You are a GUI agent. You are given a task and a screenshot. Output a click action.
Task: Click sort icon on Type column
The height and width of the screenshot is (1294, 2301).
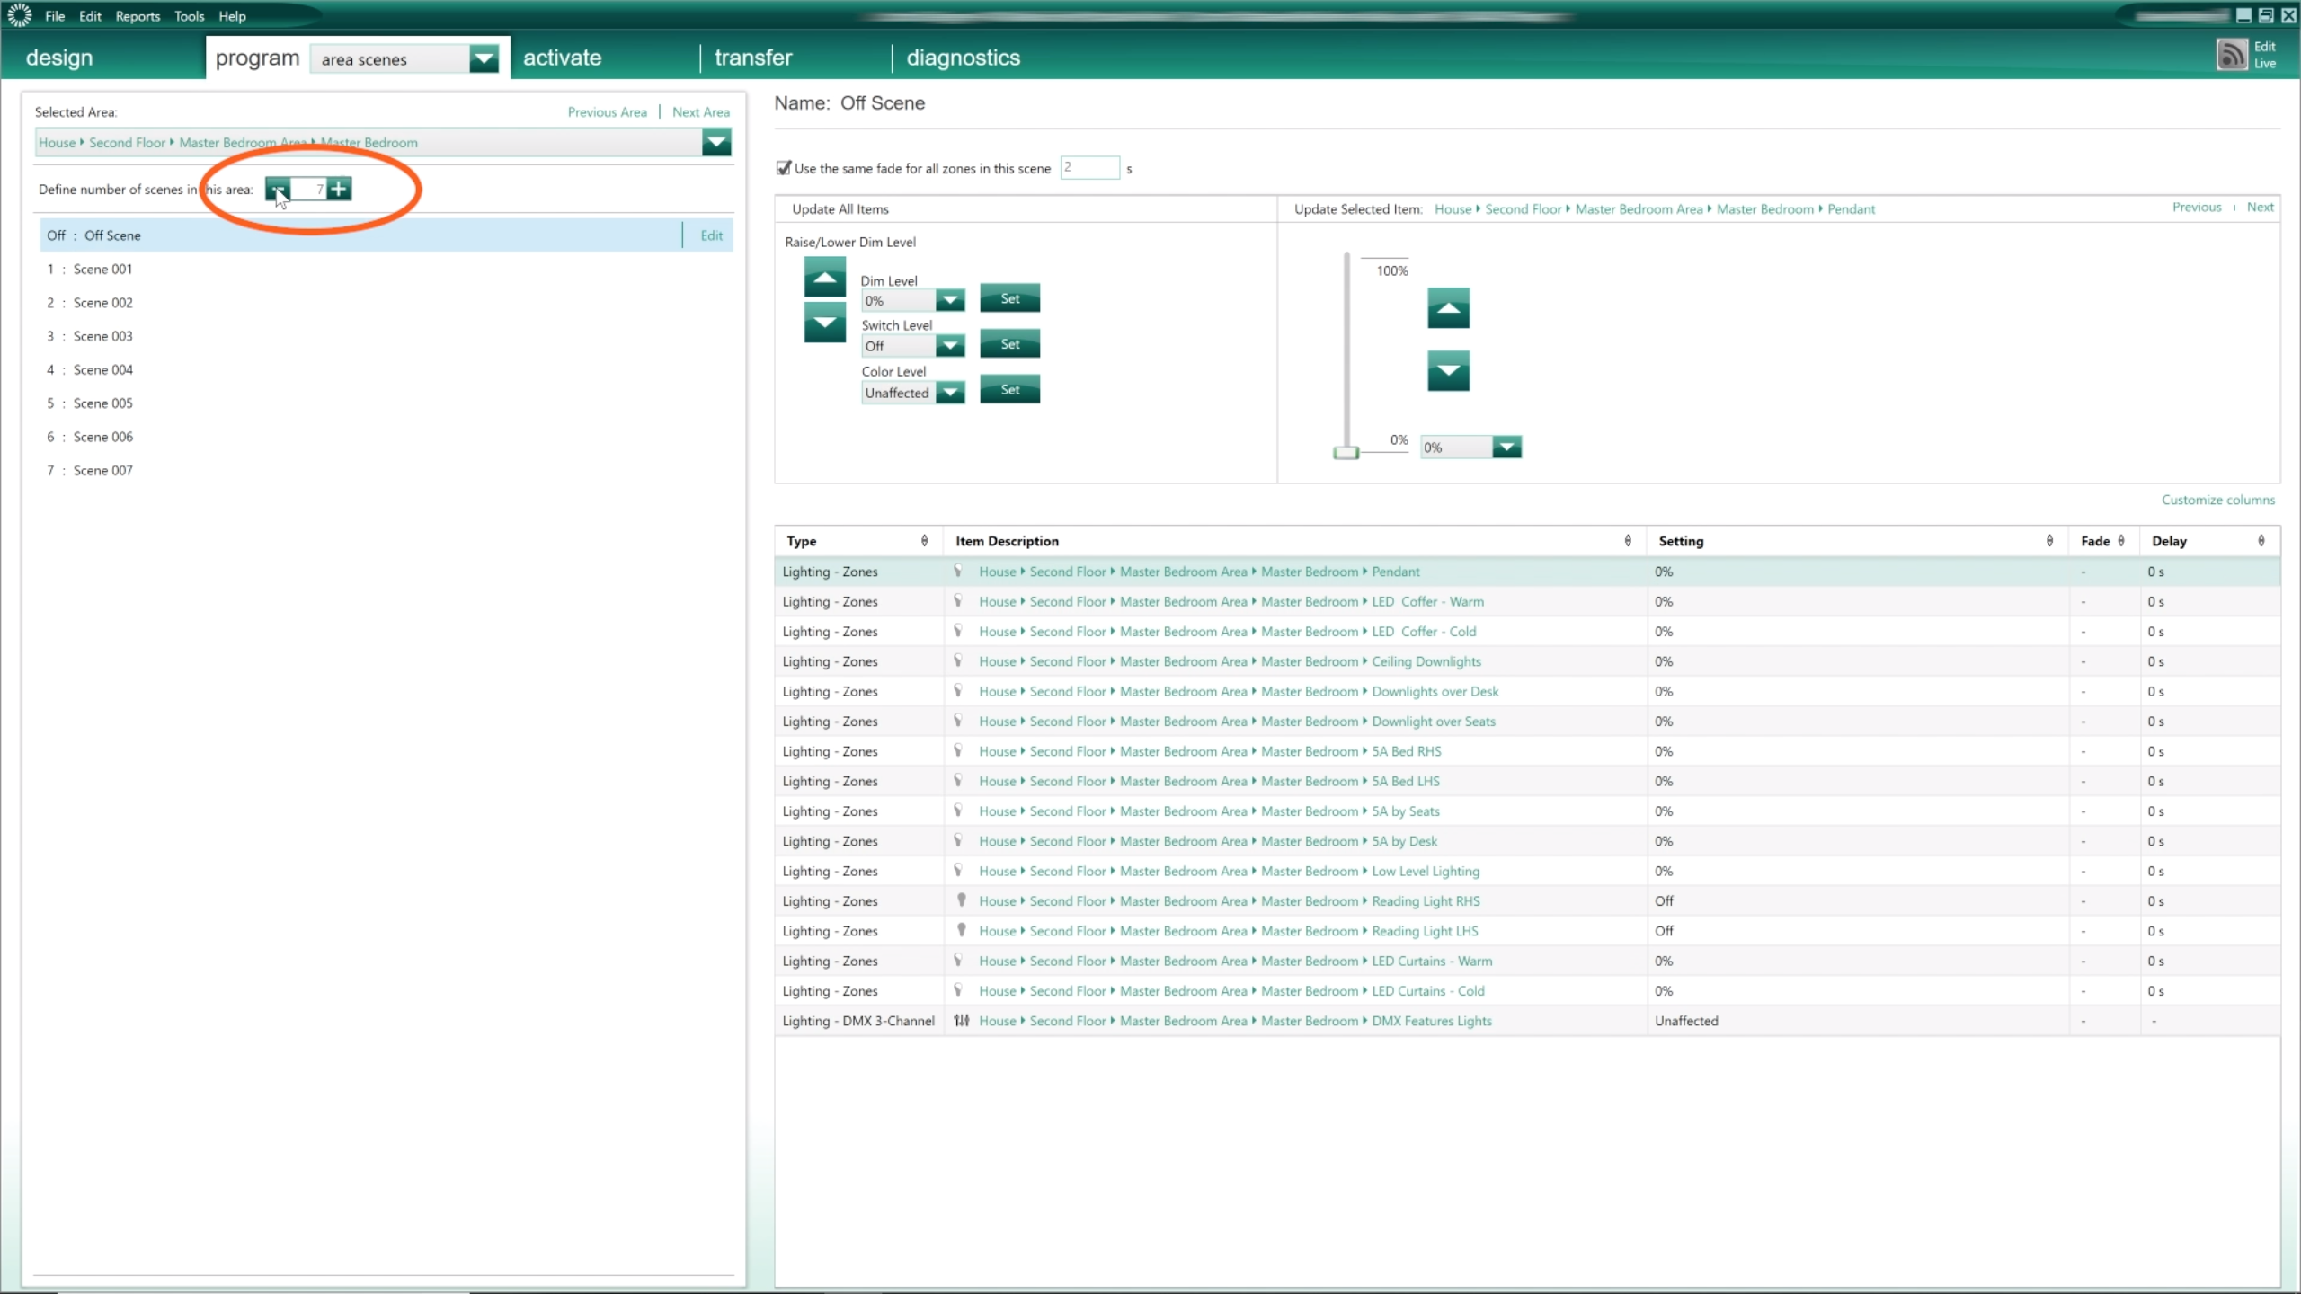[x=924, y=541]
